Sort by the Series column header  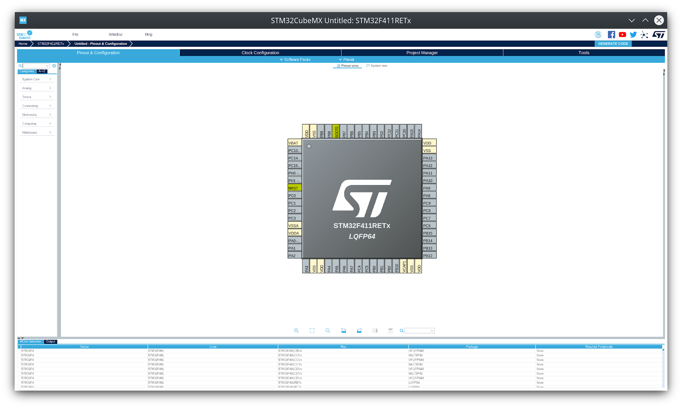click(x=84, y=347)
